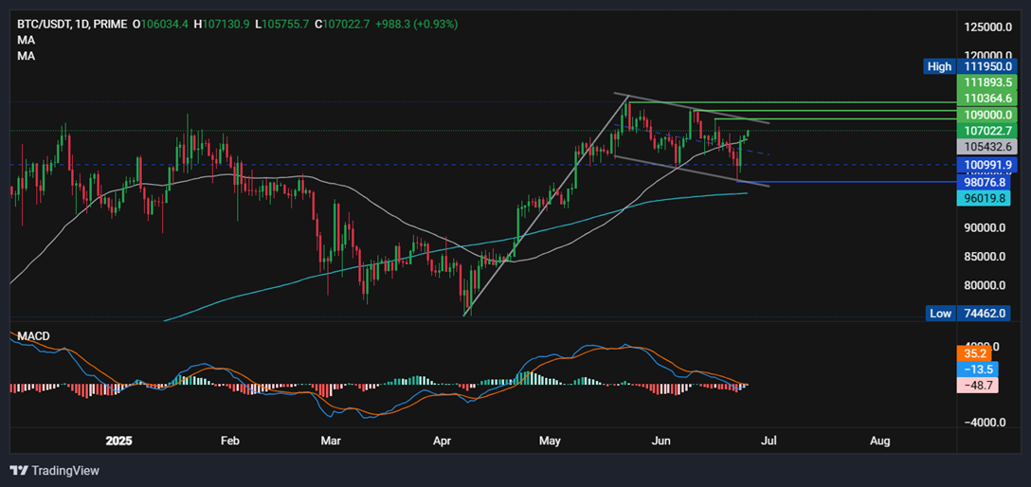Select the first MA indicator label

[26, 40]
